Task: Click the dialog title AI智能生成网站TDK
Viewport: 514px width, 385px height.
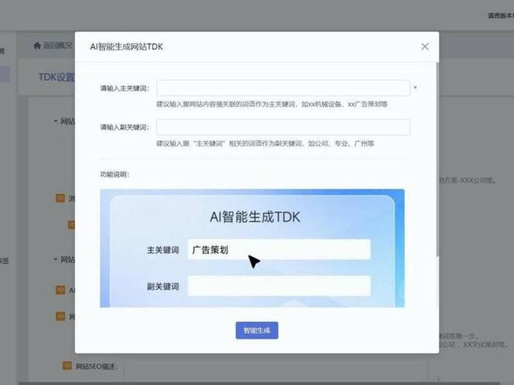Action: click(x=127, y=47)
